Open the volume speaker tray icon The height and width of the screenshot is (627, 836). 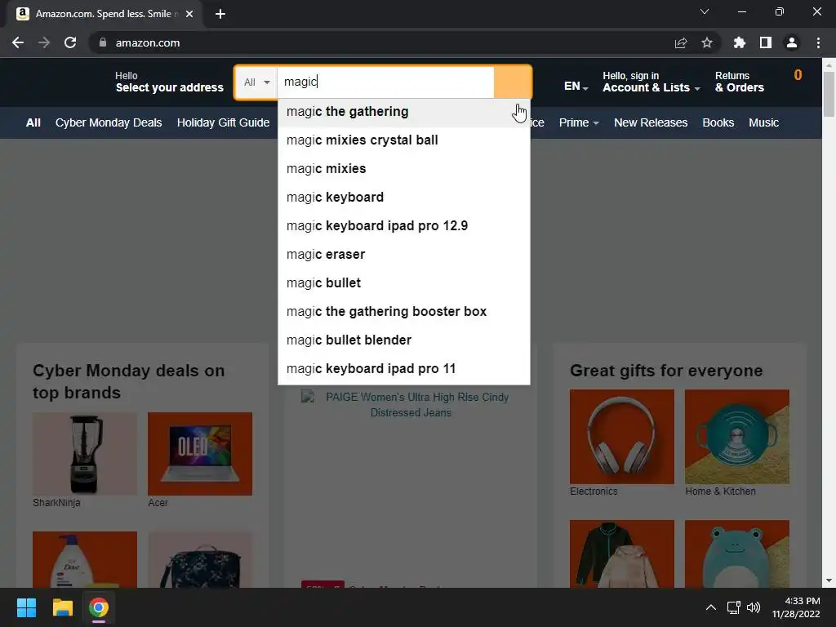[x=754, y=607]
